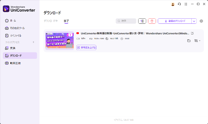Open 動画圧縮 in the sidebar

point(20,63)
